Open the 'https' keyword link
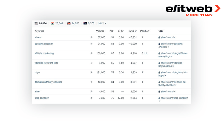This screenshot has width=223, height=124. pos(37,72)
